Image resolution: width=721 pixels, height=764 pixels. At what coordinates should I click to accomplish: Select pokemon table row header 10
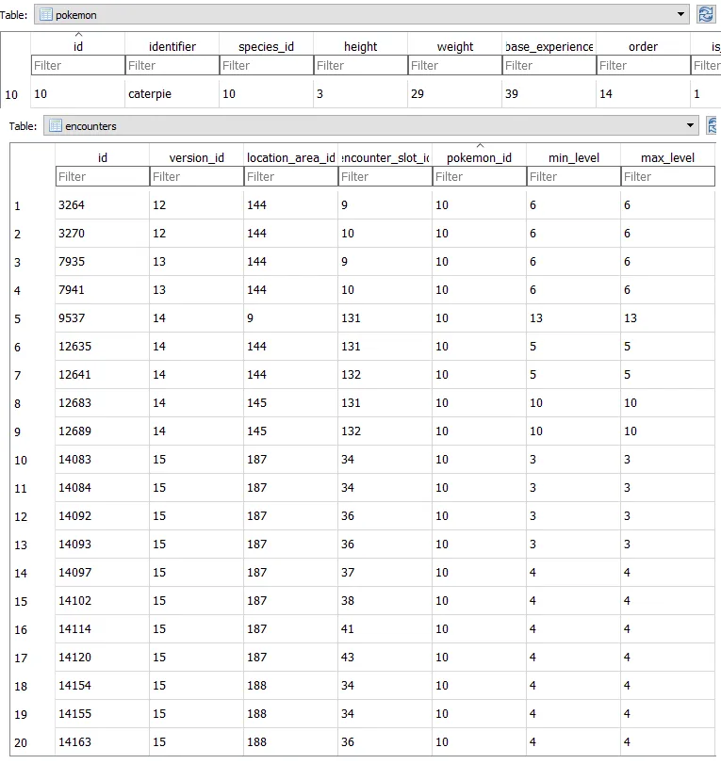click(16, 94)
